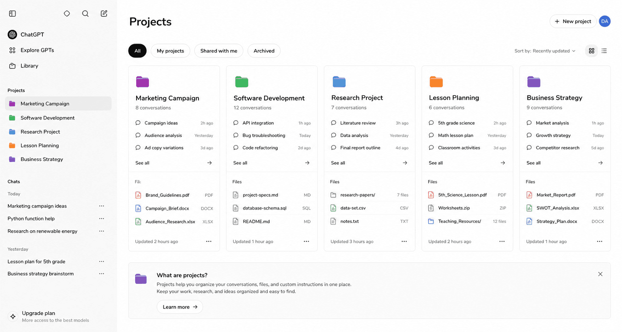622x332 pixels.
Task: Open the more options menu on the Lesson Planning card
Action: coord(502,241)
